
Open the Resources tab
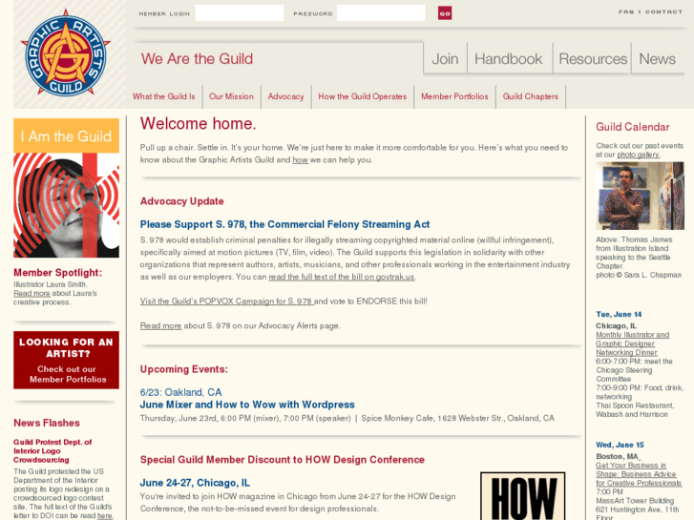pyautogui.click(x=593, y=59)
